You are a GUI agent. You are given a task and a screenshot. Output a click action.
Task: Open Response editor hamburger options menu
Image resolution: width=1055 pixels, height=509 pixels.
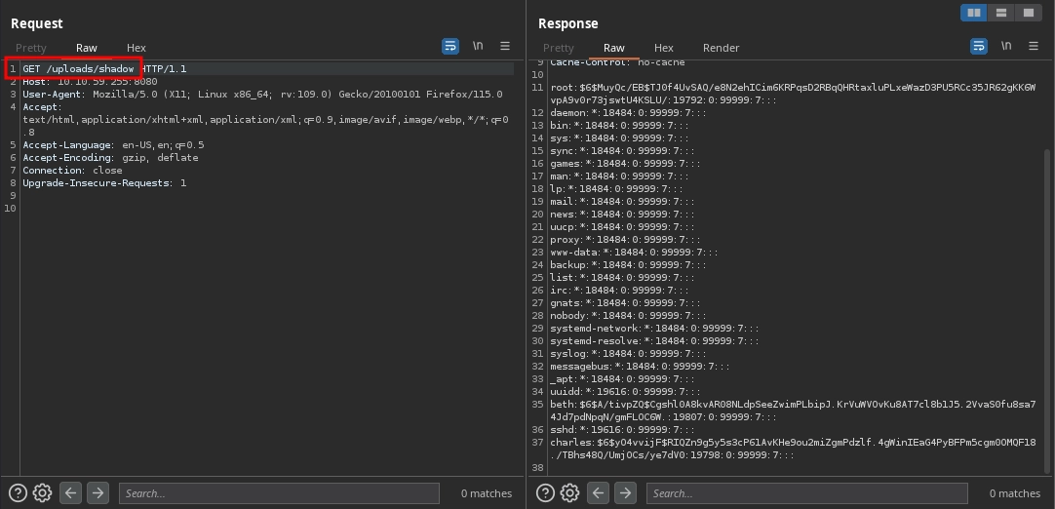pos(1033,46)
